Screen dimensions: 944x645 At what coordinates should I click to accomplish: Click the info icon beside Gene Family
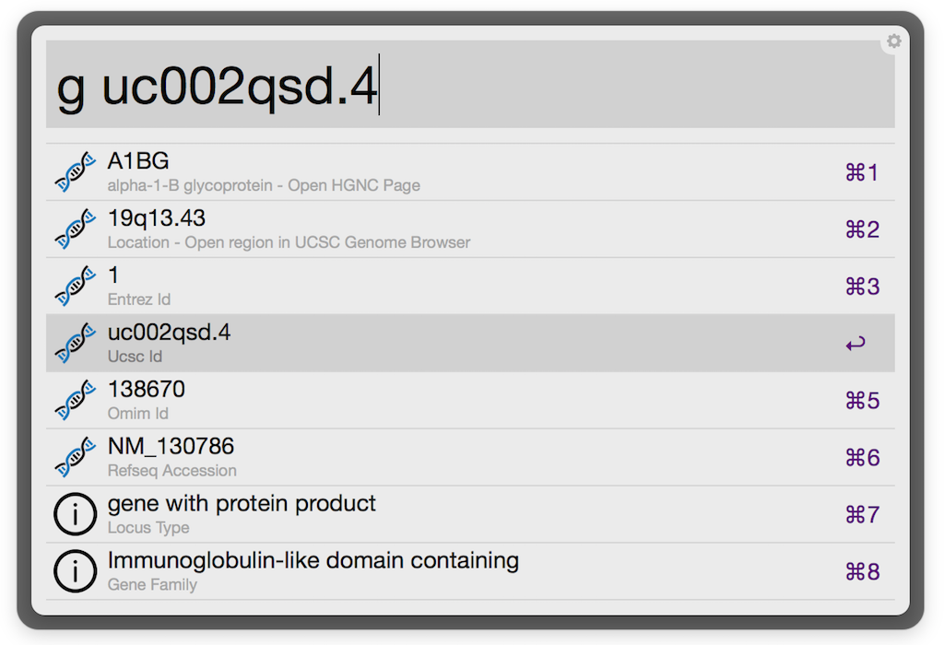point(75,572)
